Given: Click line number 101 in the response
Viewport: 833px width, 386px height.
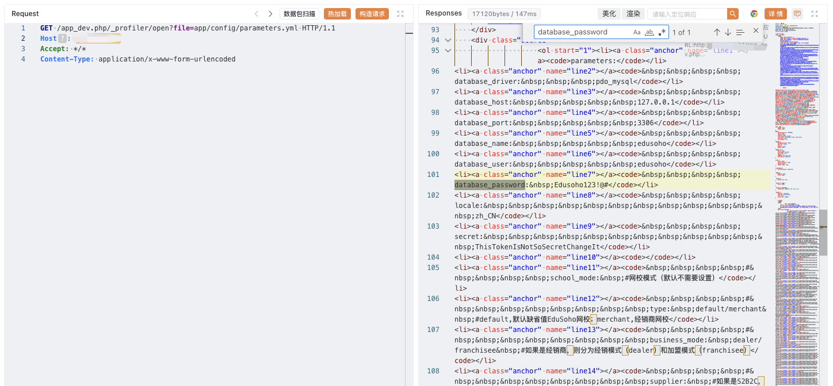Looking at the screenshot, I should pos(434,175).
